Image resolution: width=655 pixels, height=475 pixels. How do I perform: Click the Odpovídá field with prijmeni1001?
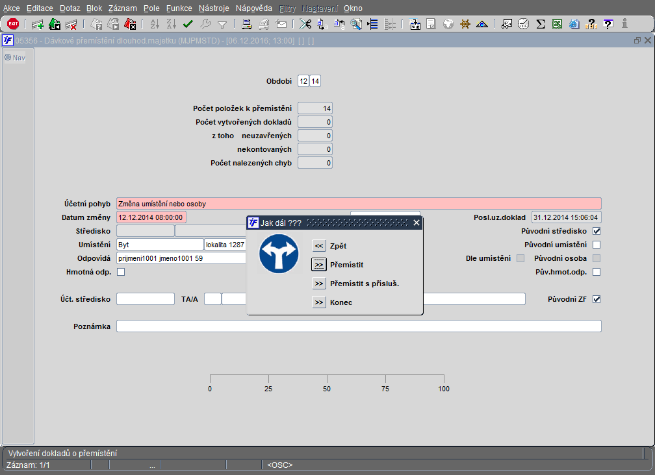pos(182,258)
